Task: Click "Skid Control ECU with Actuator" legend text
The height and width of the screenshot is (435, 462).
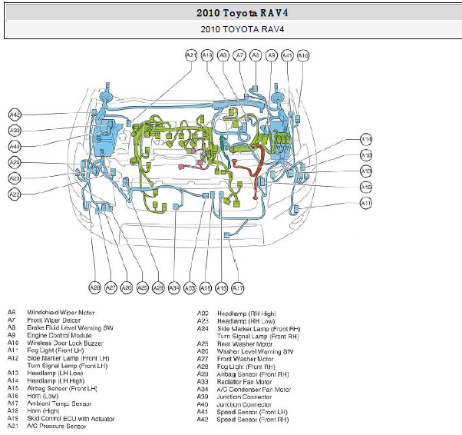Action: click(x=71, y=419)
